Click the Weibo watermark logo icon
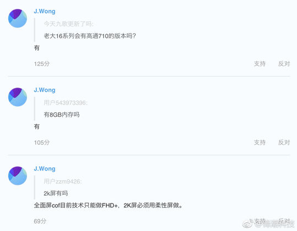Image resolution: width=297 pixels, height=231 pixels. [x=248, y=224]
